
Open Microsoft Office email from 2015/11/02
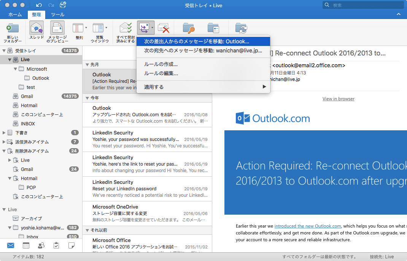point(147,244)
